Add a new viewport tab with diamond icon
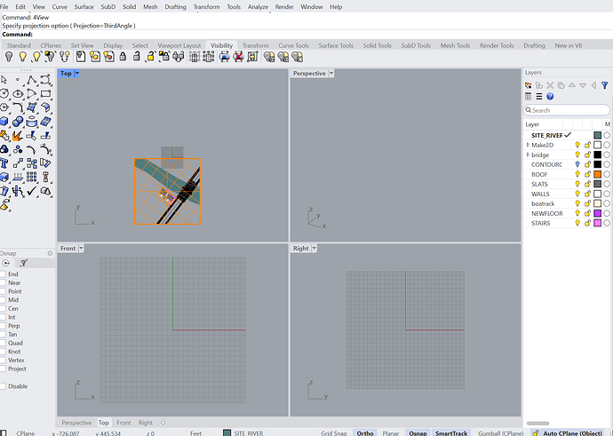 point(163,423)
